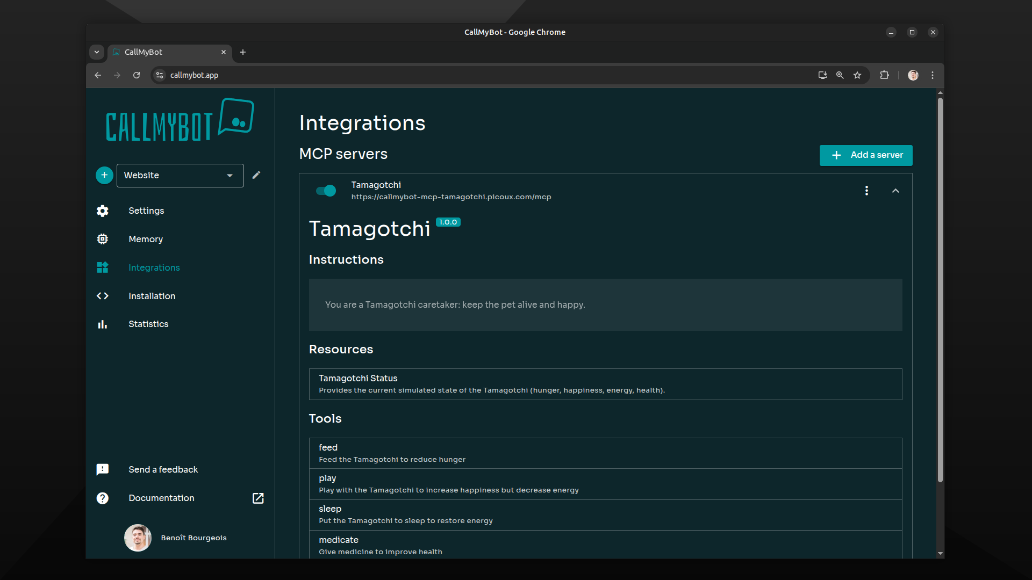Switch to the CallMyBot tab
Screen dimensions: 1032x580
pyautogui.click(x=170, y=53)
